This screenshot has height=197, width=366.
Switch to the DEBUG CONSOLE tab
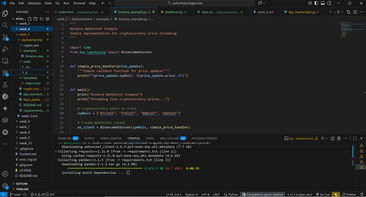pos(111,138)
